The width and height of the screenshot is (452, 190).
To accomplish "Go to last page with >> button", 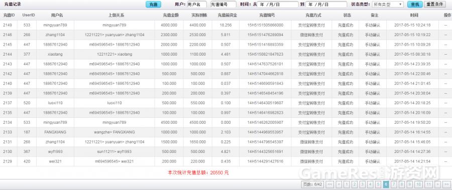I will click(446, 184).
